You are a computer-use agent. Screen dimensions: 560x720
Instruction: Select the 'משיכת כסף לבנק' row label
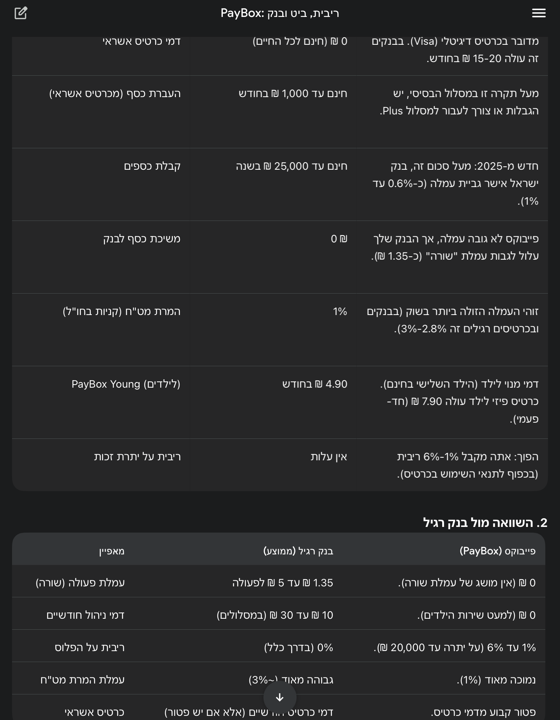(142, 239)
